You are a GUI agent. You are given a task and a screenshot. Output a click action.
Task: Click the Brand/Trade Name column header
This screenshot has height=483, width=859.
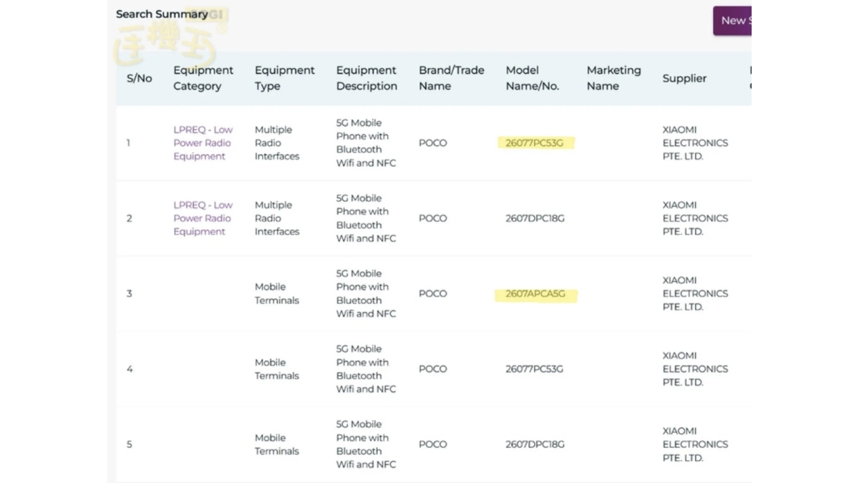pos(452,78)
